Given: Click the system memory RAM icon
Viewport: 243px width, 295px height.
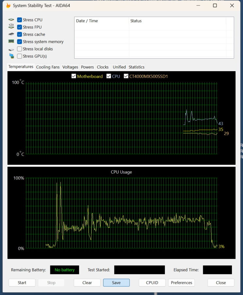Looking at the screenshot, I should tap(11, 42).
